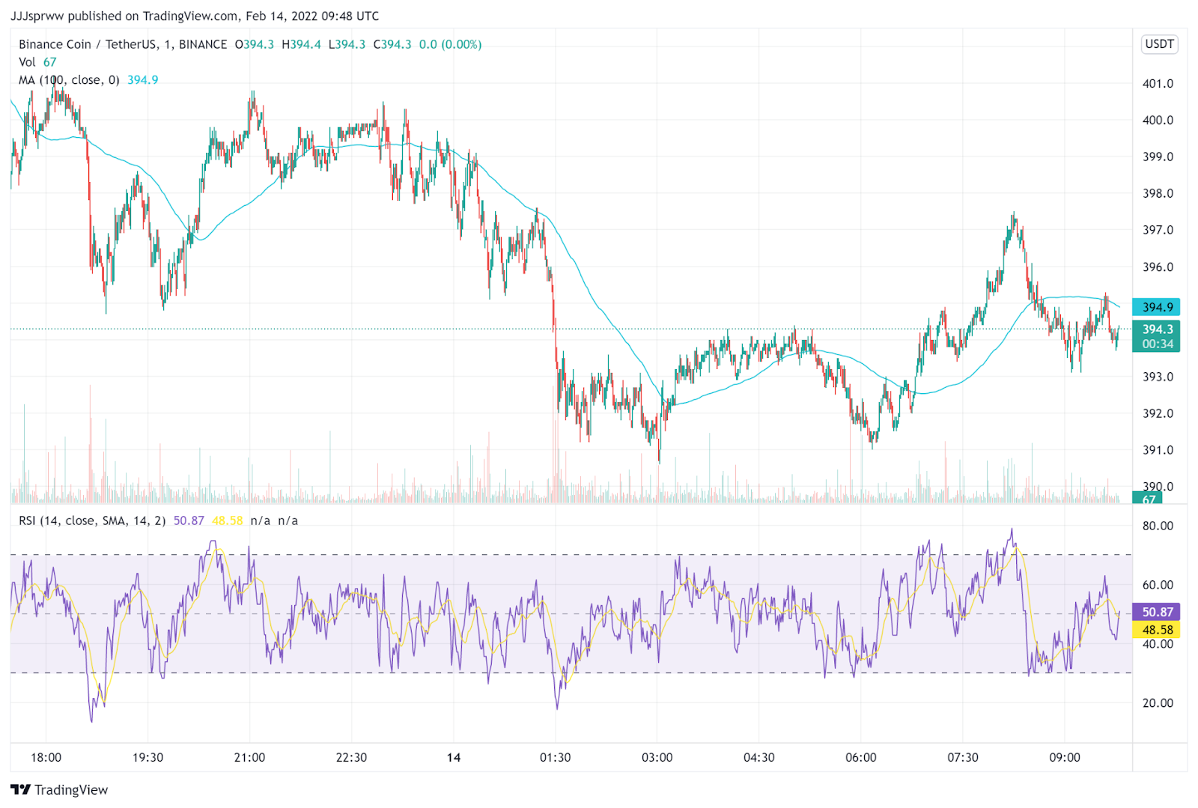This screenshot has width=1198, height=808.
Task: Click the 03:00 time axis label
Action: point(657,758)
